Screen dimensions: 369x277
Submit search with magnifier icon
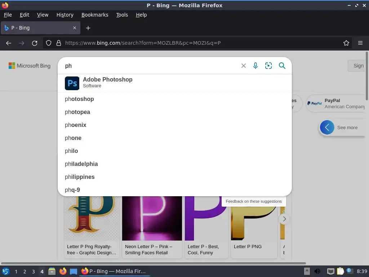[282, 66]
